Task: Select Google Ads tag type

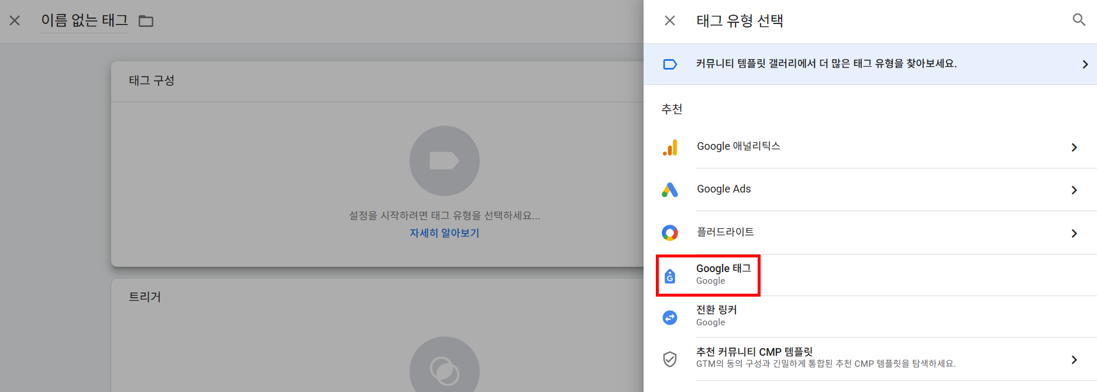Action: point(870,190)
